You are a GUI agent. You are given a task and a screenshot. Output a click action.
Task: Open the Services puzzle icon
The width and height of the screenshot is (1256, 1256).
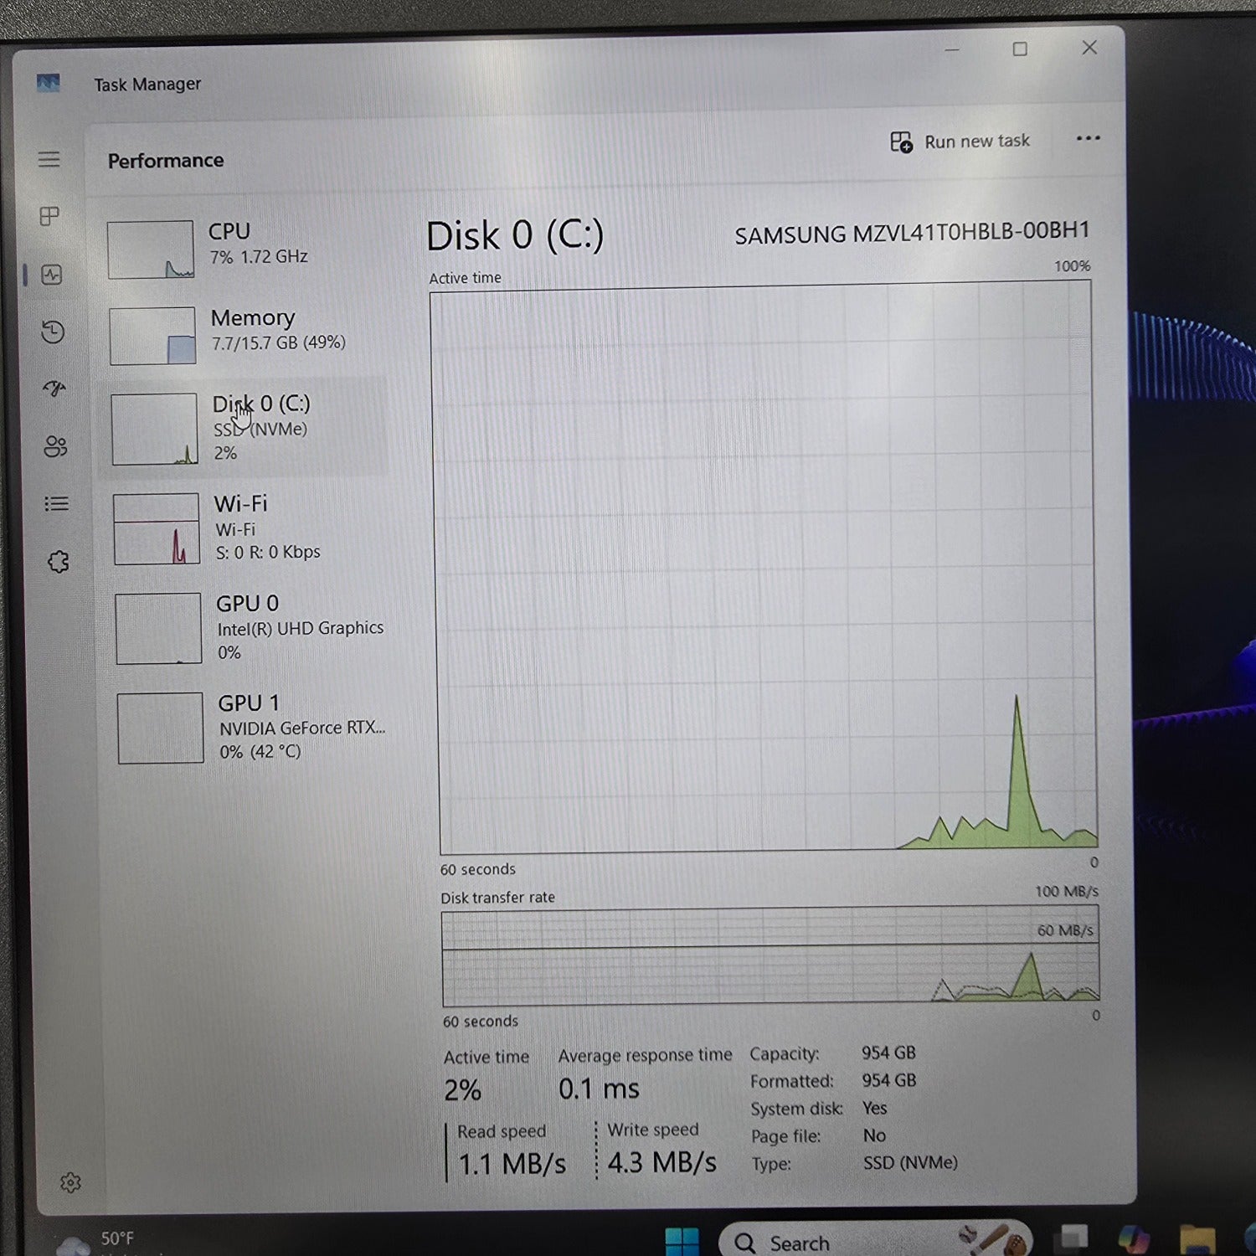(x=58, y=562)
